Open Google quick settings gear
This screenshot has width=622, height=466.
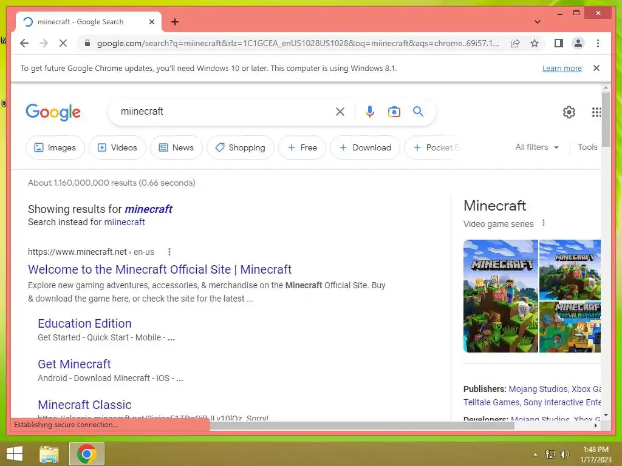569,112
